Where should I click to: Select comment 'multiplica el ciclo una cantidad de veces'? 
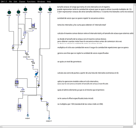tap(93, 47)
